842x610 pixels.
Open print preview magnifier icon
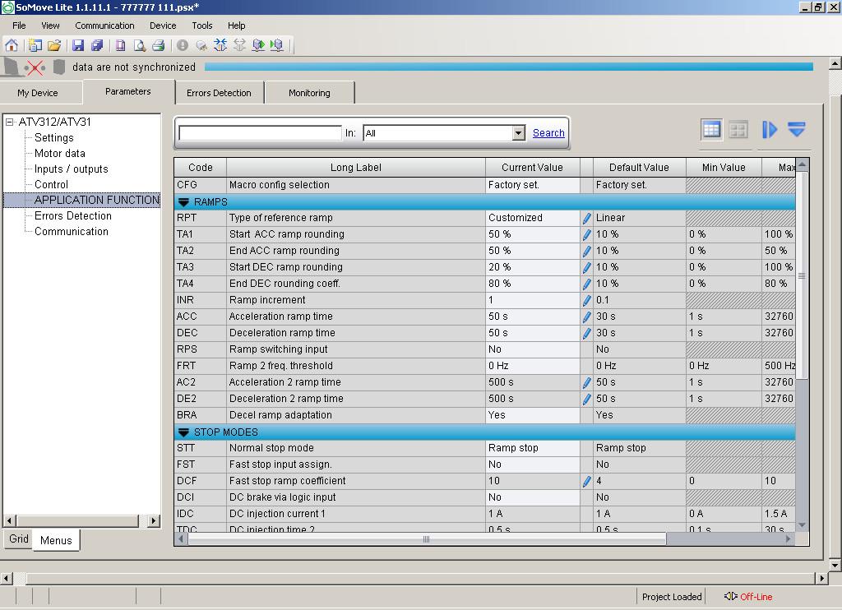(140, 46)
